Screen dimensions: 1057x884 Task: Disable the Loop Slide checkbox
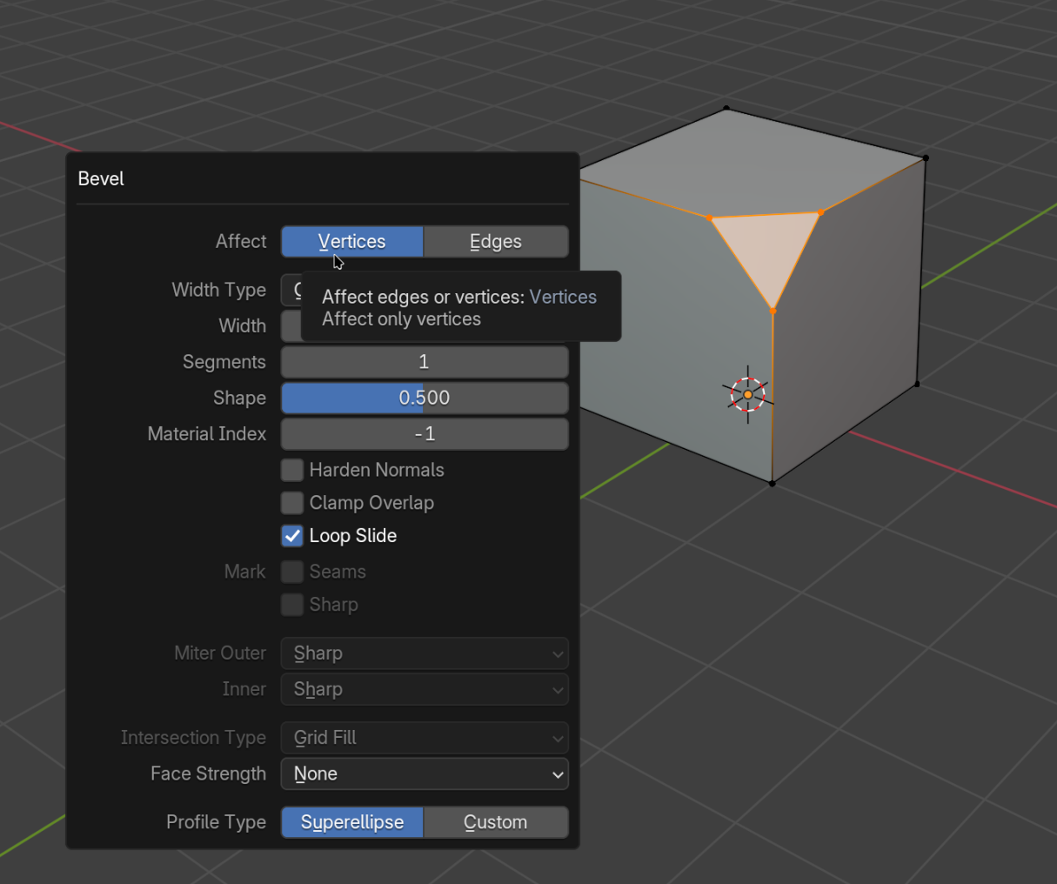point(292,536)
